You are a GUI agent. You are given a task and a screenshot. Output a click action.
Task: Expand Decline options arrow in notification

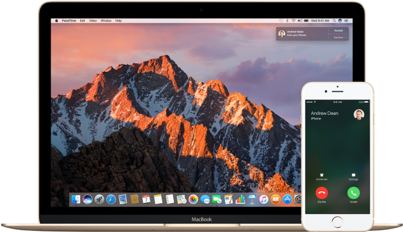[347, 38]
